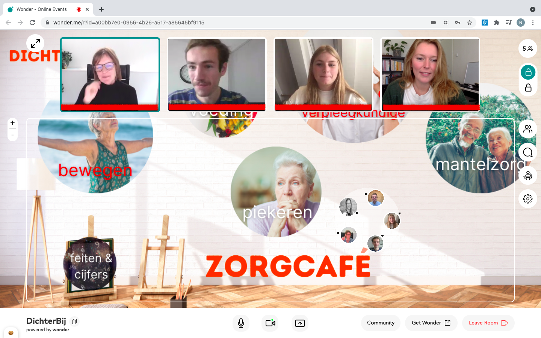View the 5 participants counter

coord(527,48)
